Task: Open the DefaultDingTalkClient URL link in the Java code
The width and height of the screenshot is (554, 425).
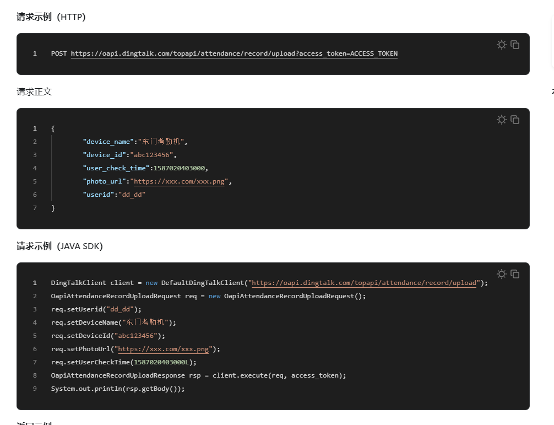Action: click(364, 283)
